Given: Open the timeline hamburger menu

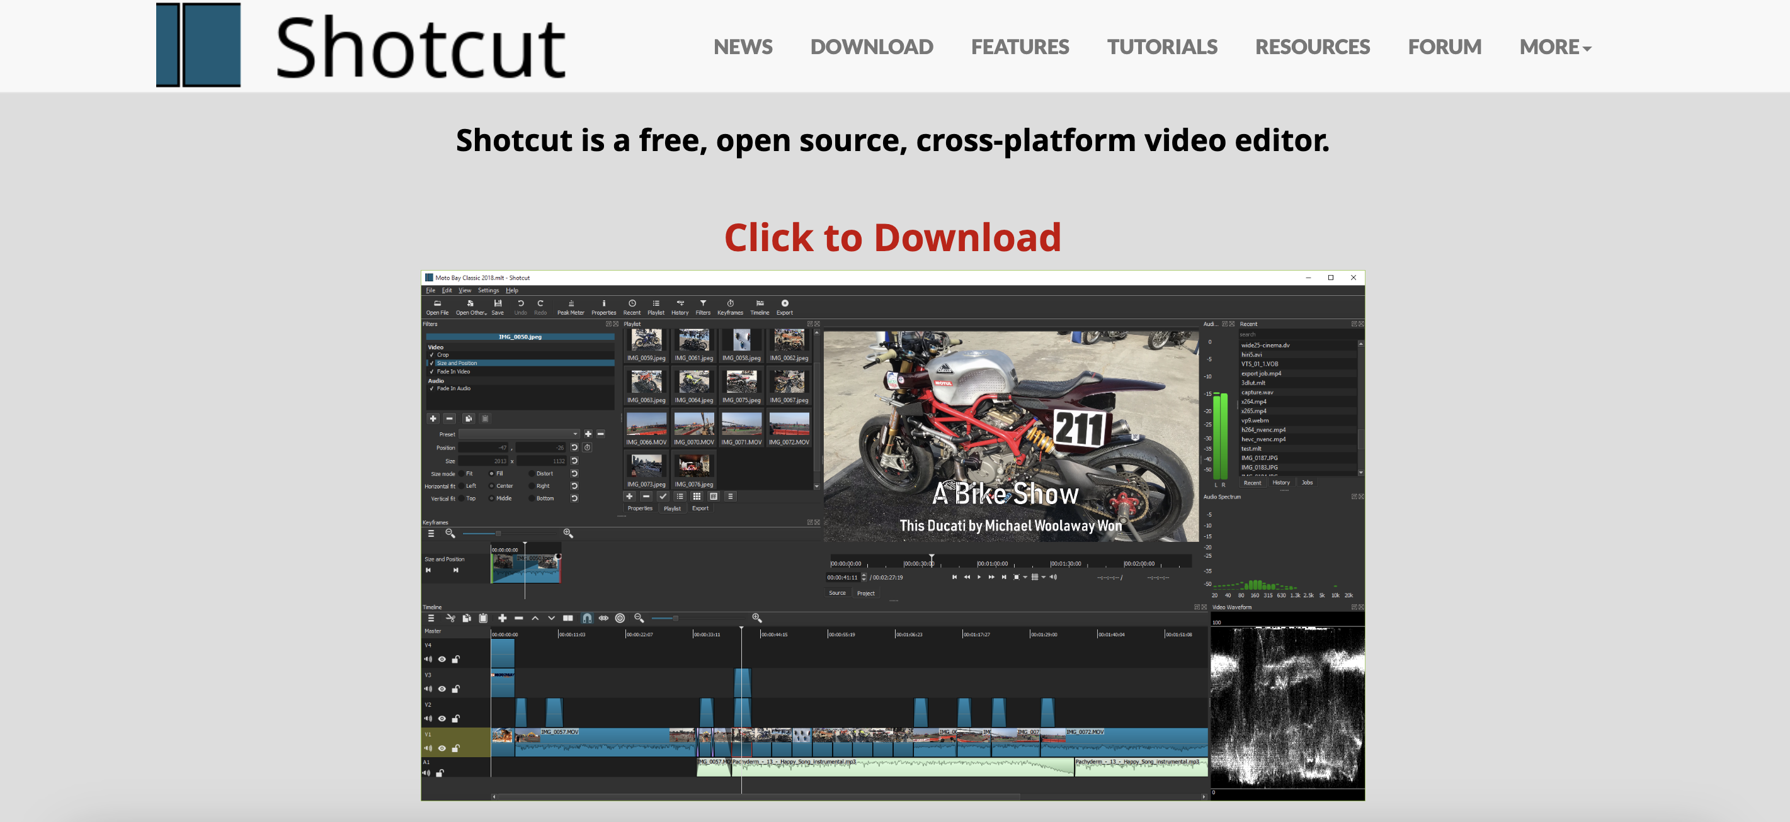Looking at the screenshot, I should (431, 619).
